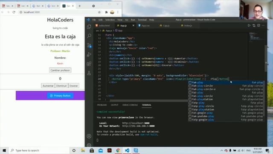Screen dimensions: 273x154
Task: Split the editor to the right
Action: (259, 26)
